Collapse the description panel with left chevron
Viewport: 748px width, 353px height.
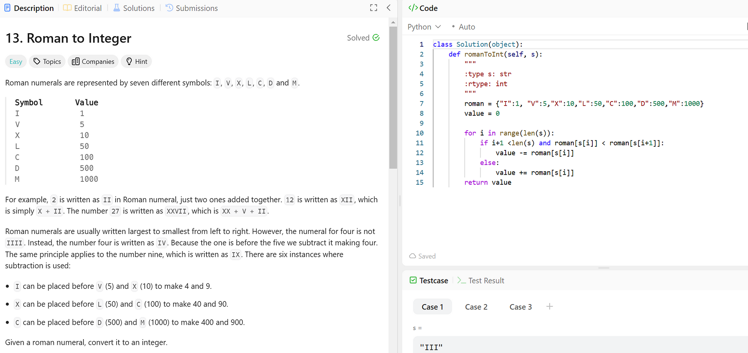[x=389, y=8]
